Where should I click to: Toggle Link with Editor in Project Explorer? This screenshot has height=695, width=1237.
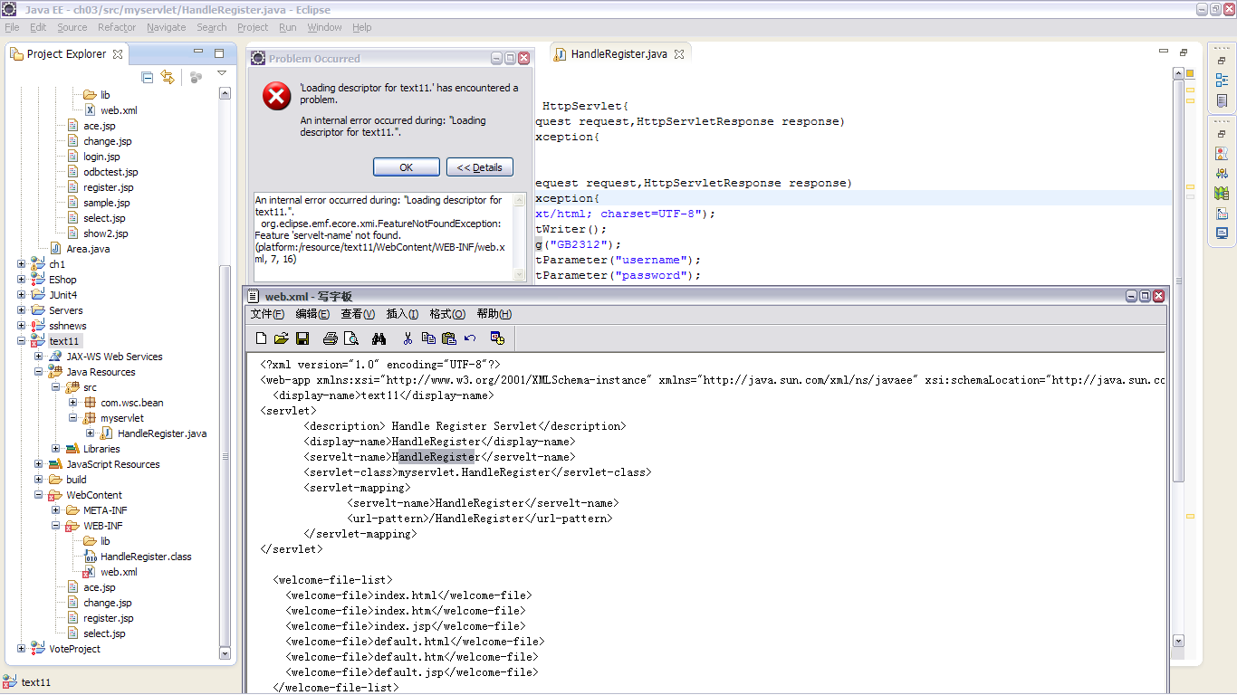[x=168, y=78]
